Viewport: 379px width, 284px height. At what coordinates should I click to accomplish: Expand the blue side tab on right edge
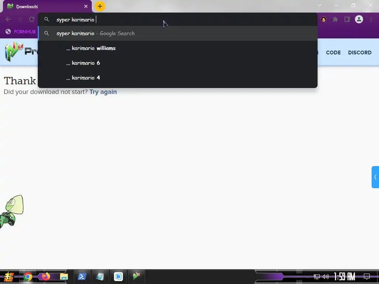[375, 177]
